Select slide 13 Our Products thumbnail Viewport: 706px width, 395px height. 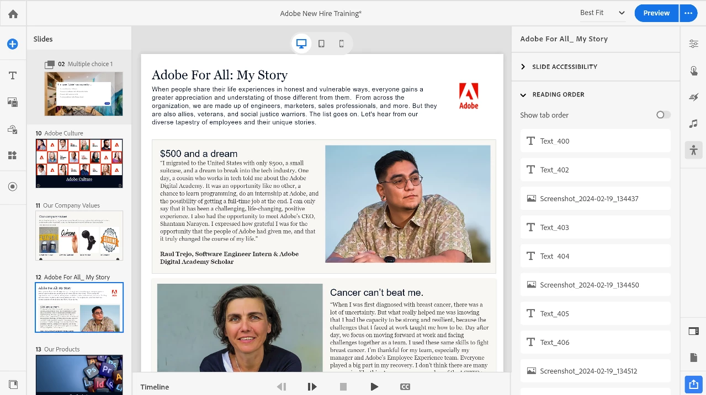(79, 375)
